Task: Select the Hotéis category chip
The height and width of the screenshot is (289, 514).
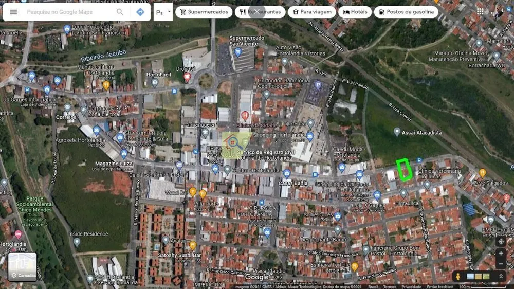Action: coord(355,12)
